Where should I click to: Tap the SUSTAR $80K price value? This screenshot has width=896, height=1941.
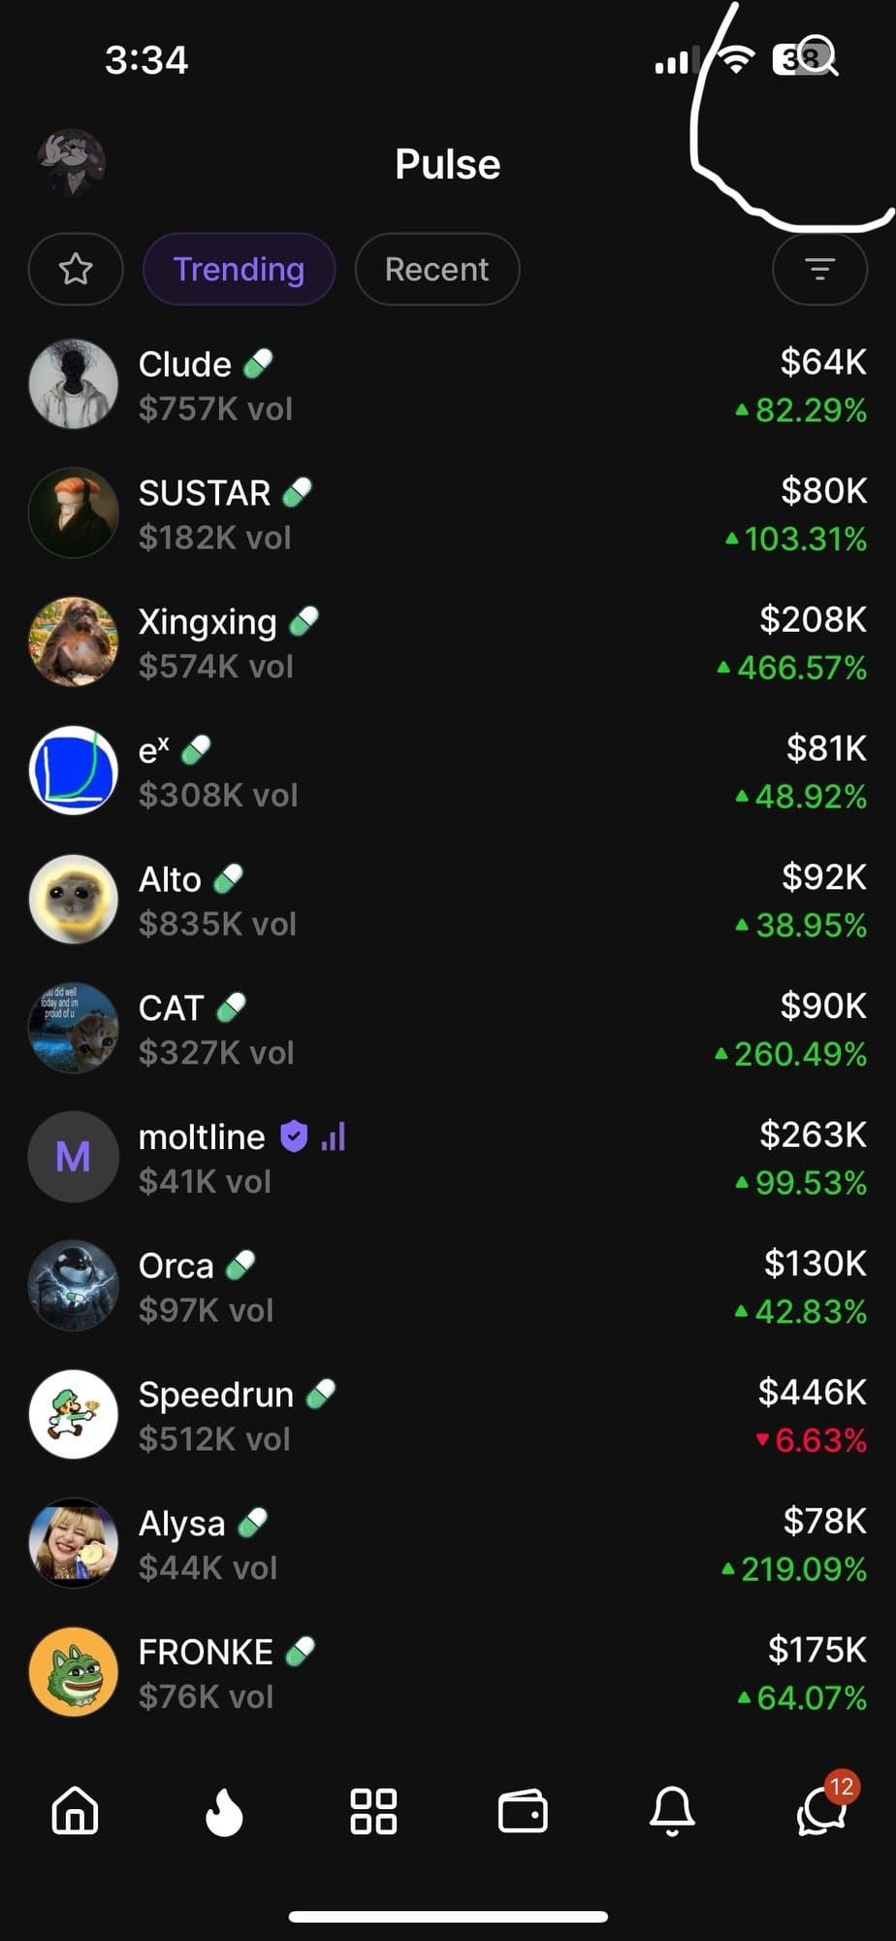point(823,491)
